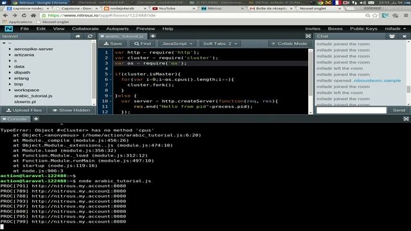Open the Collaborate menu
This screenshot has height=231, width=411.
[x=85, y=29]
